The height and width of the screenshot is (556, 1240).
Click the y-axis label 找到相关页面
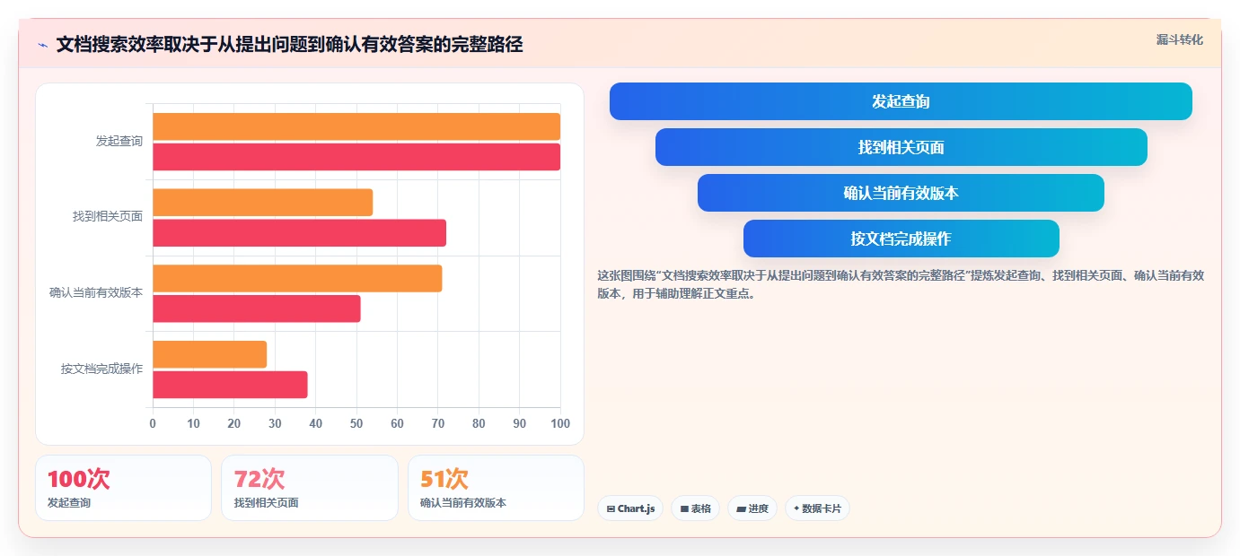click(108, 217)
